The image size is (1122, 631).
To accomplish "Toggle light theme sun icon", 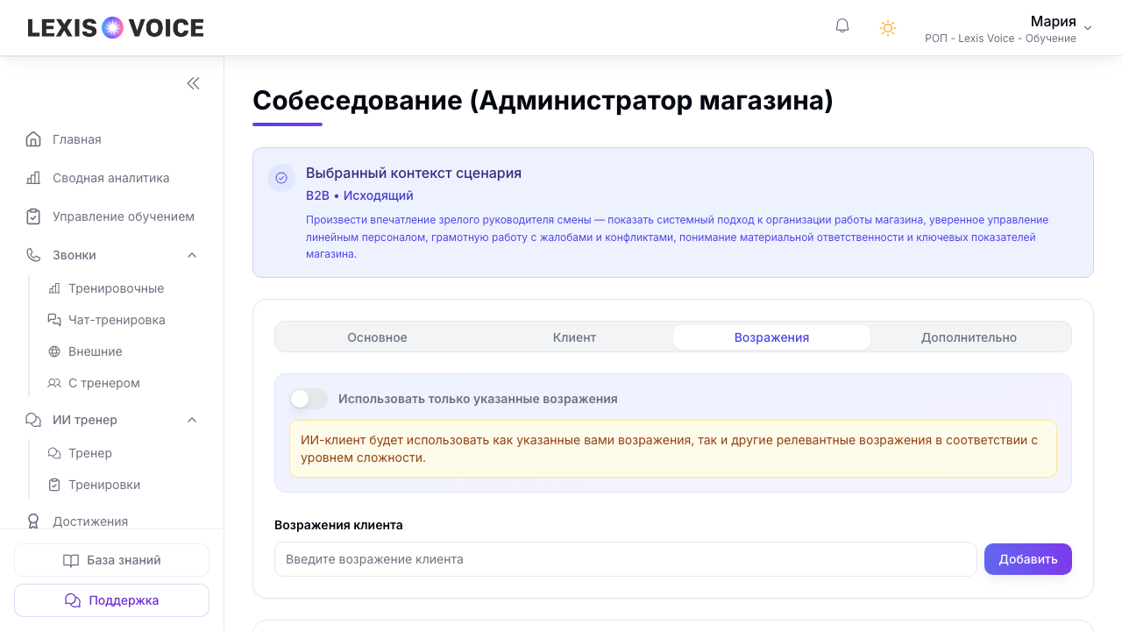I will [x=888, y=28].
